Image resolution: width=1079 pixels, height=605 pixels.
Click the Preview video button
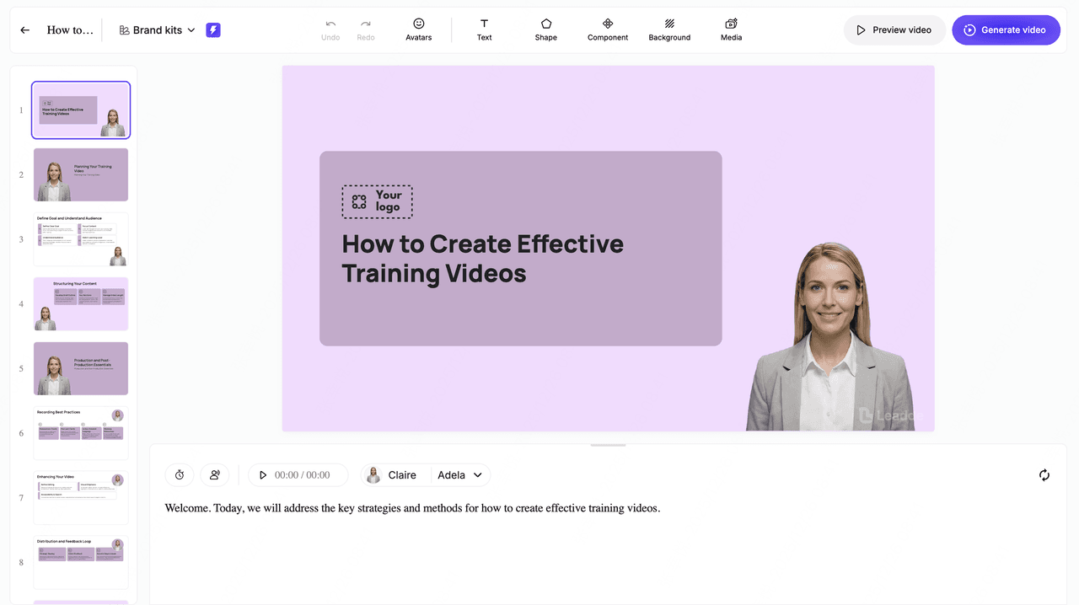point(894,30)
